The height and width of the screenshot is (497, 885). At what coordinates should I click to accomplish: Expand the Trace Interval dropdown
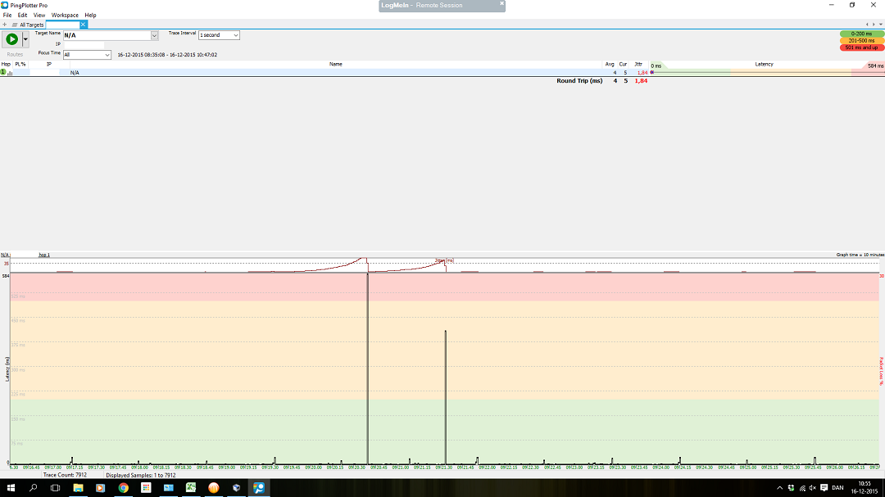tap(236, 35)
